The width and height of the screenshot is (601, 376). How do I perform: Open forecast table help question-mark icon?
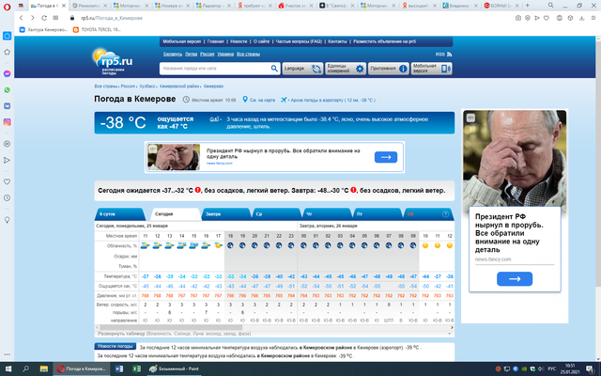[445, 214]
